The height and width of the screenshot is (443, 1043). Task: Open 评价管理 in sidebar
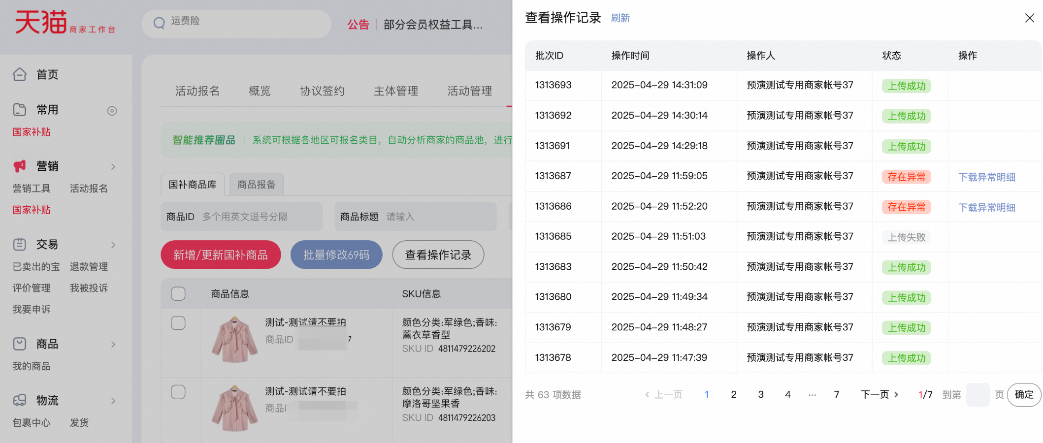tap(32, 288)
